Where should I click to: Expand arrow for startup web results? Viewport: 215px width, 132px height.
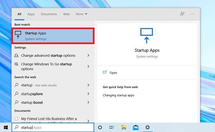click(88, 85)
